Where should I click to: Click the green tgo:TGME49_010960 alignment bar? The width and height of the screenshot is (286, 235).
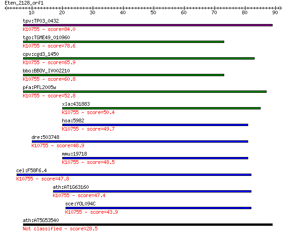(124, 42)
